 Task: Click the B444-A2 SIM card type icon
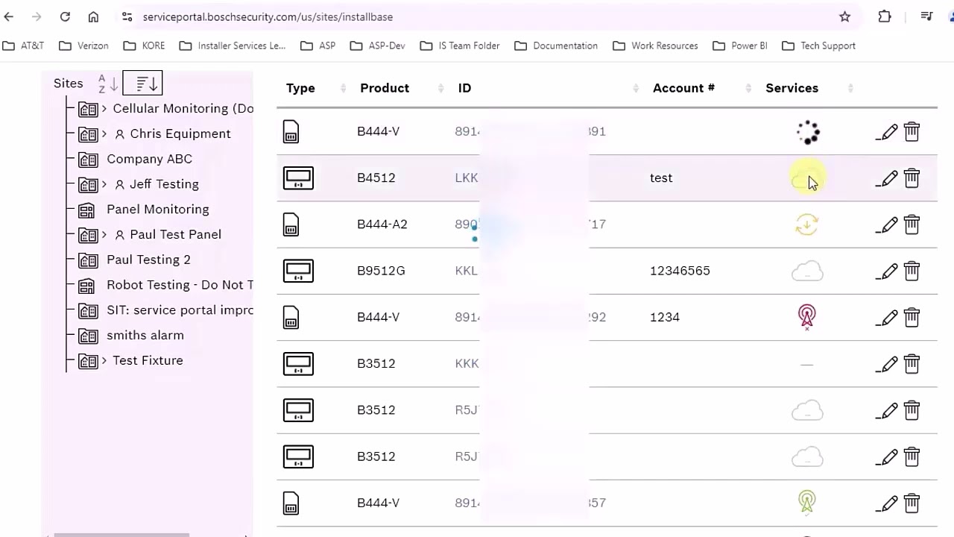pos(291,224)
